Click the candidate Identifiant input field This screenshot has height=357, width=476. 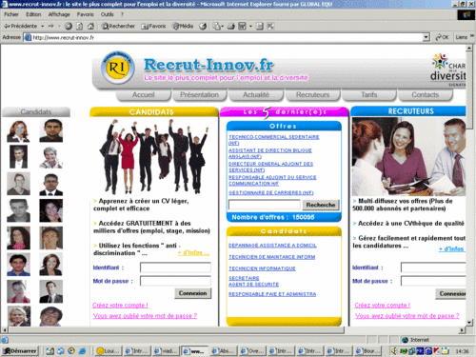pyautogui.click(x=175, y=268)
